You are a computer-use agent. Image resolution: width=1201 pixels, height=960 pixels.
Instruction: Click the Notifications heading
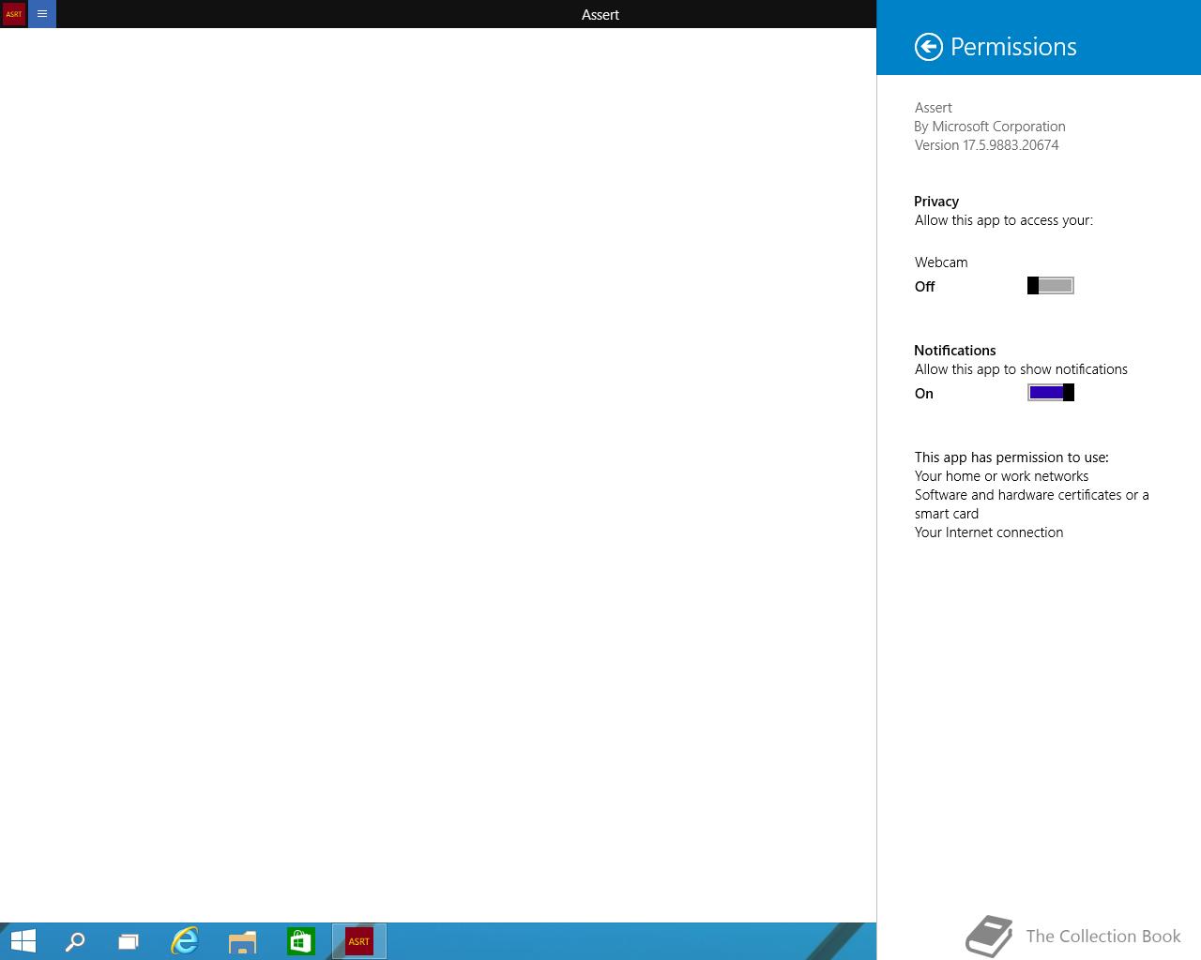(955, 351)
